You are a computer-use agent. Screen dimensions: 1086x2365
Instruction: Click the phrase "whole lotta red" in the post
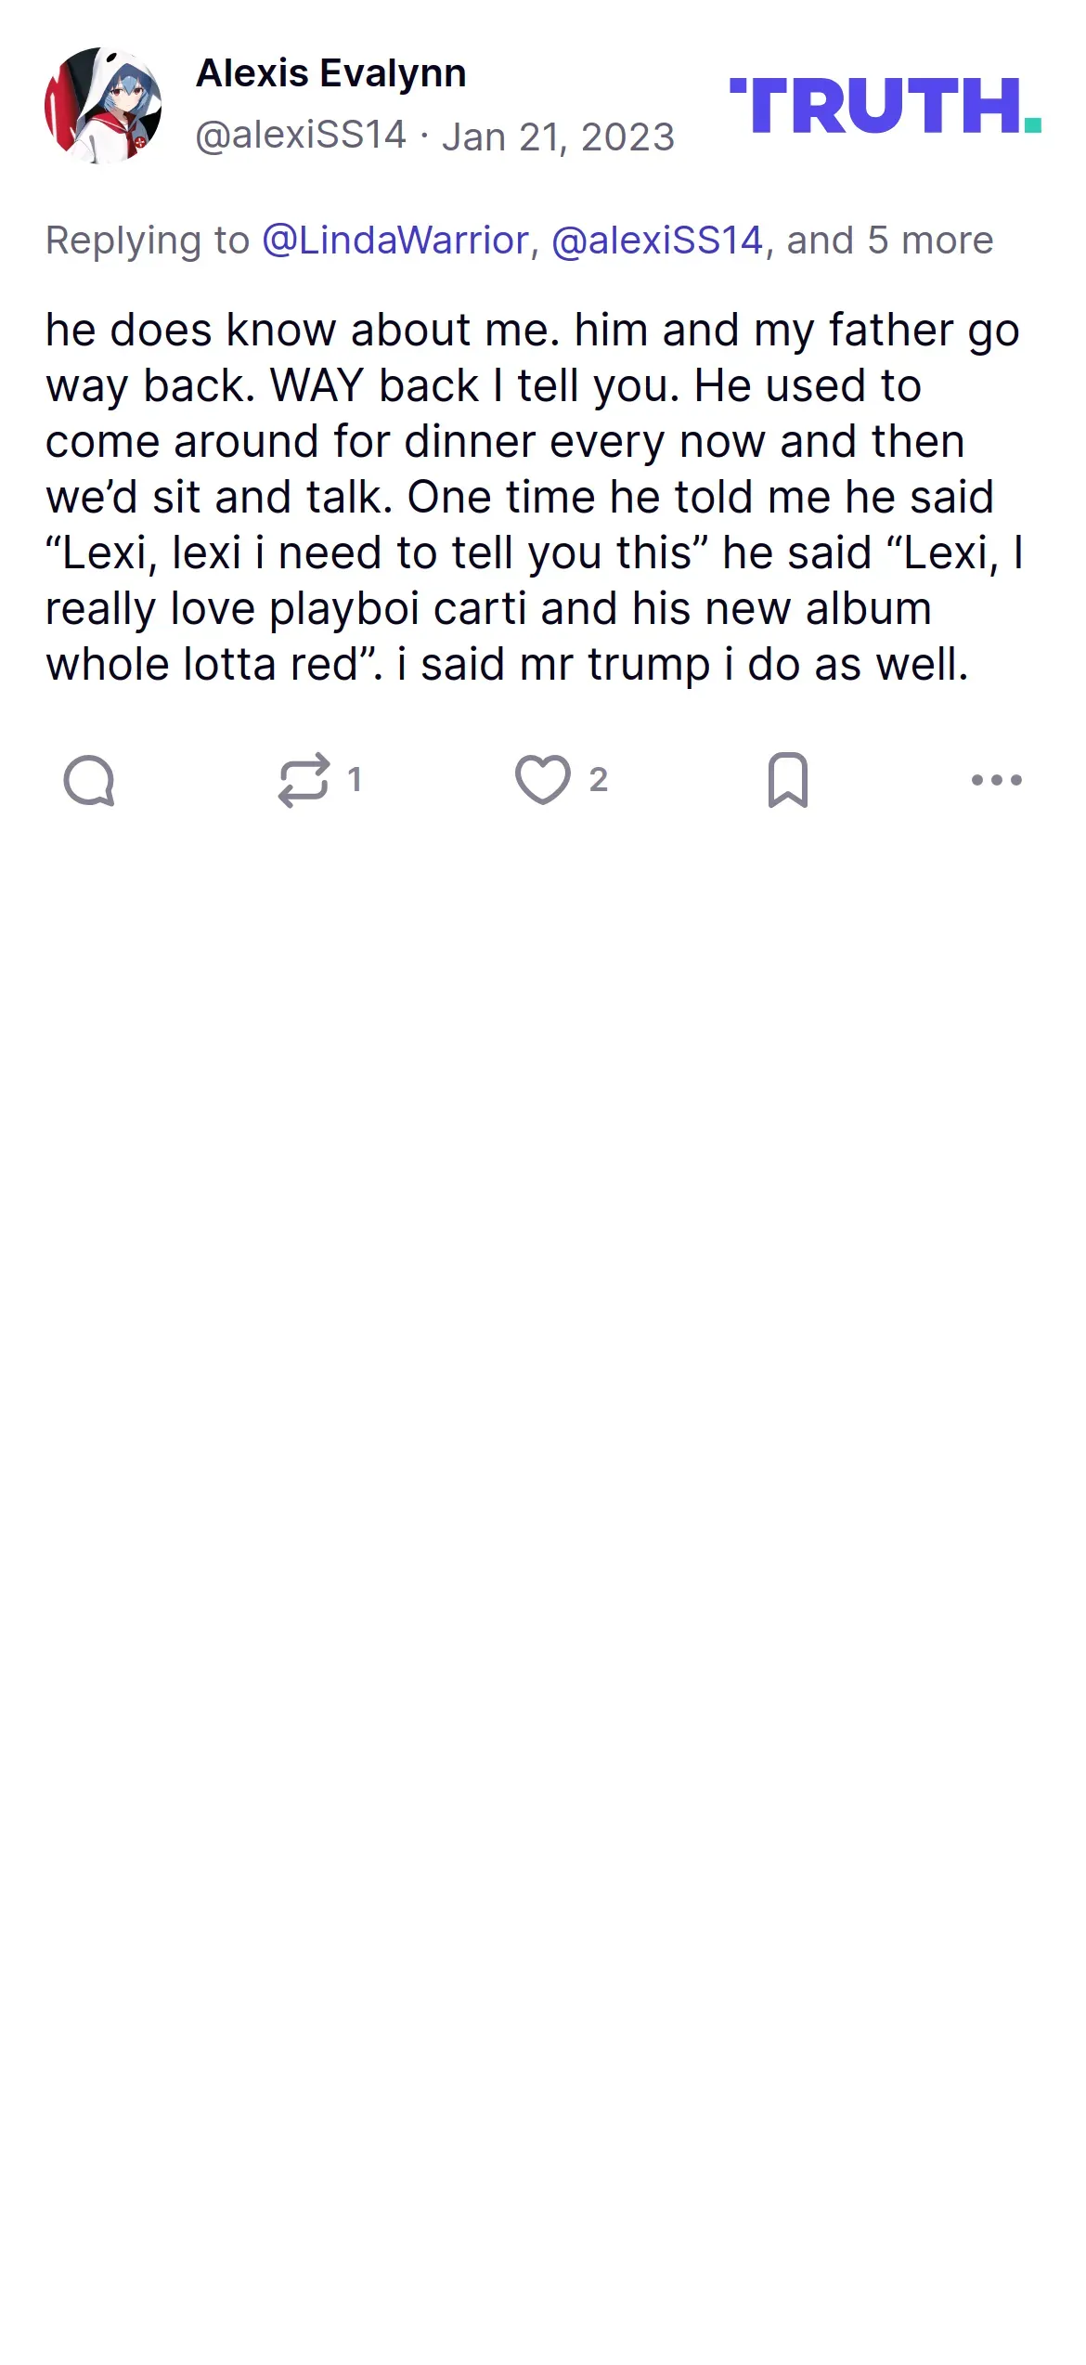coord(201,665)
